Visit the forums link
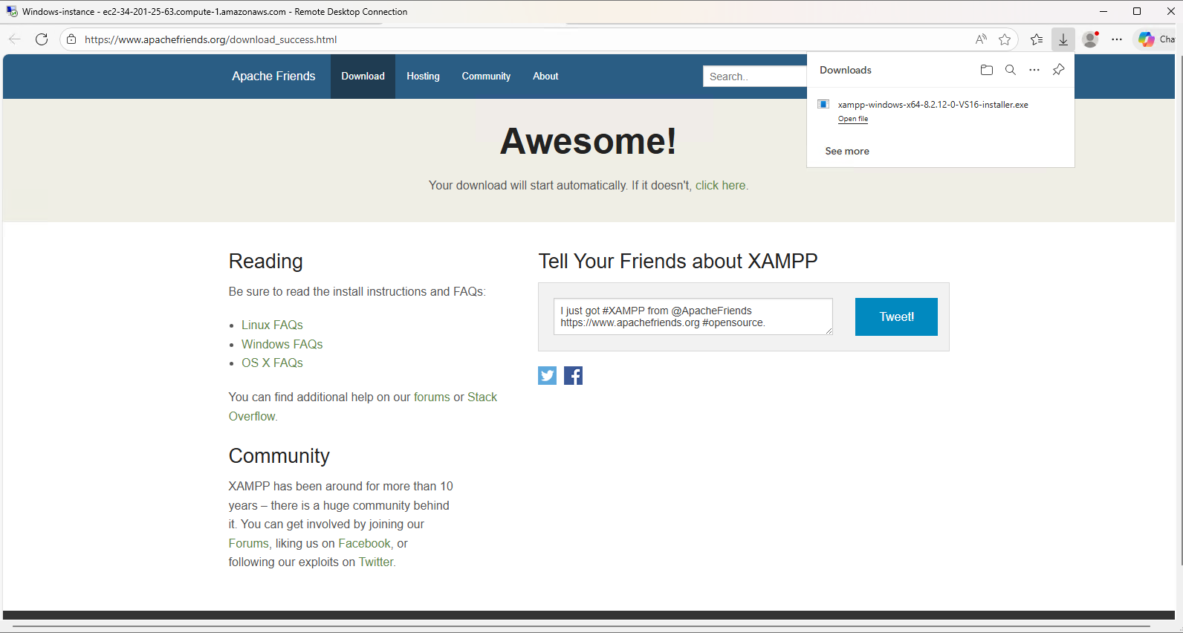The width and height of the screenshot is (1183, 633). (x=432, y=397)
